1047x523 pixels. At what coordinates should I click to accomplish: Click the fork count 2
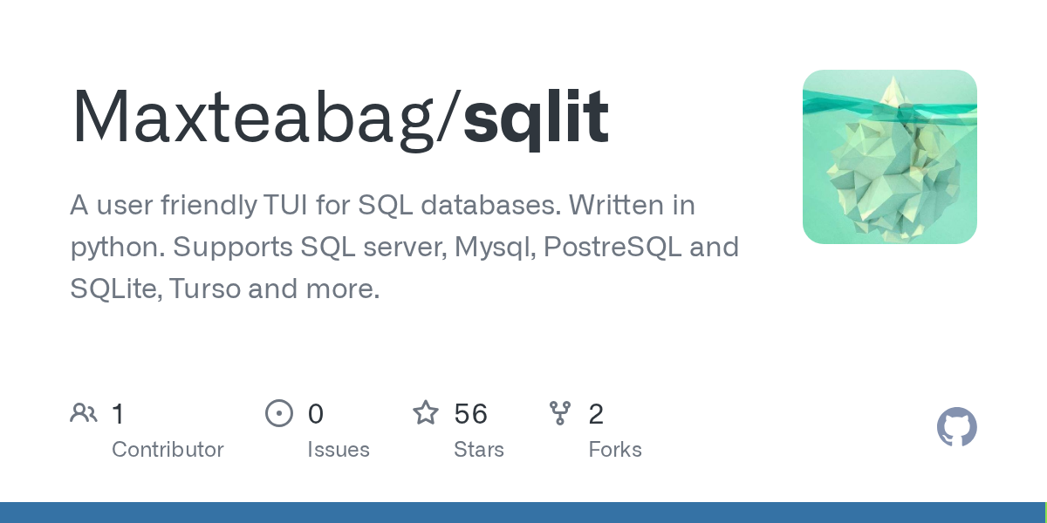coord(596,414)
